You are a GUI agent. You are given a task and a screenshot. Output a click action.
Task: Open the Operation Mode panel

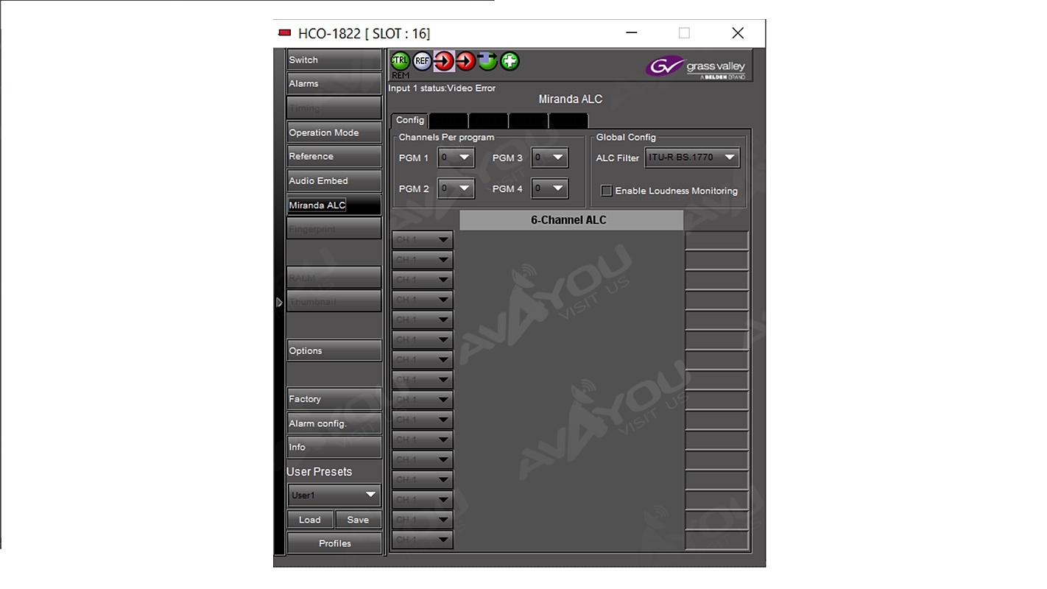point(334,133)
